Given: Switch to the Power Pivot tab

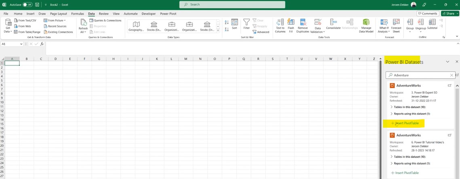Looking at the screenshot, I should tap(168, 13).
